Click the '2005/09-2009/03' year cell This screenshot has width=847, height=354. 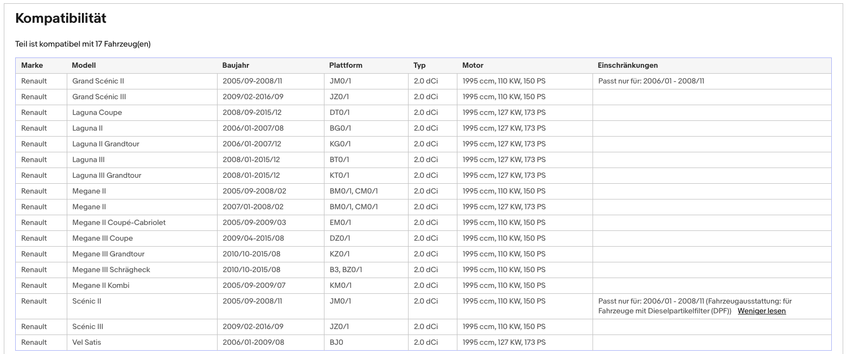pyautogui.click(x=271, y=222)
